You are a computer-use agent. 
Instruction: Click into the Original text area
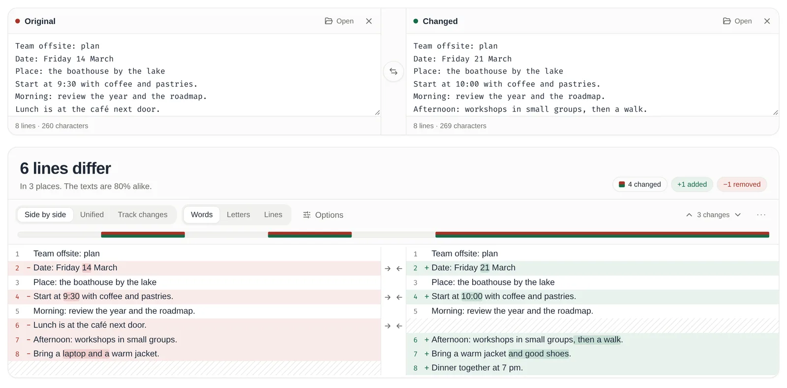(194, 75)
